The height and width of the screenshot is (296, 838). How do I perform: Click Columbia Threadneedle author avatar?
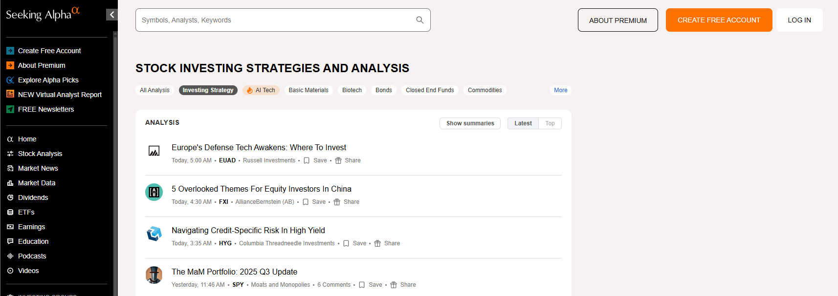154,234
